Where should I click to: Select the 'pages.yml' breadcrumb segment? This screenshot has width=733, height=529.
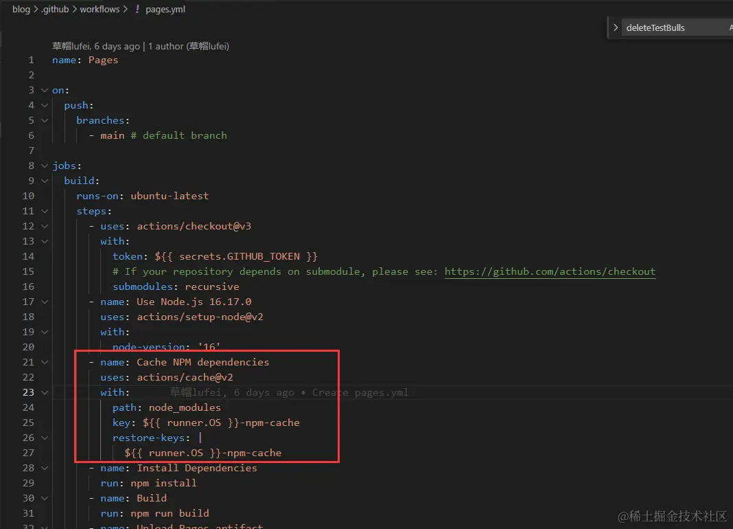165,9
